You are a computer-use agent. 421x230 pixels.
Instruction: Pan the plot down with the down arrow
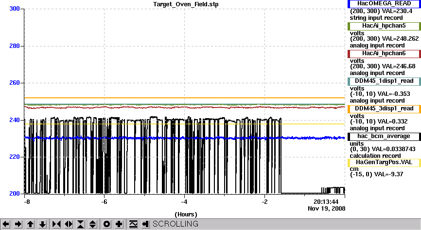point(42,224)
